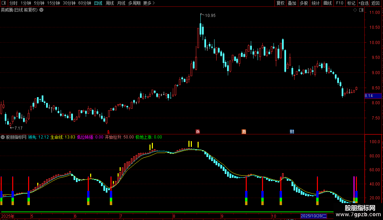
Task: Click the 10.95 high price label
Action: [210, 16]
